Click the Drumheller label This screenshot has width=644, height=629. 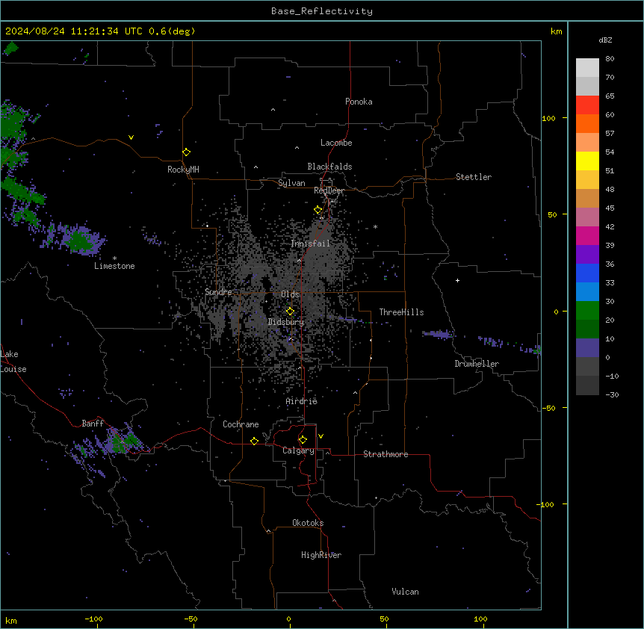click(477, 364)
